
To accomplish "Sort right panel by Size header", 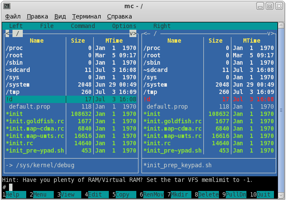I will (215, 41).
